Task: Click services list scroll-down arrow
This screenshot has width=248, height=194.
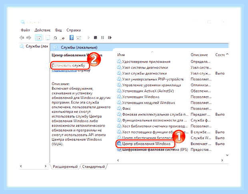Action: (227, 155)
